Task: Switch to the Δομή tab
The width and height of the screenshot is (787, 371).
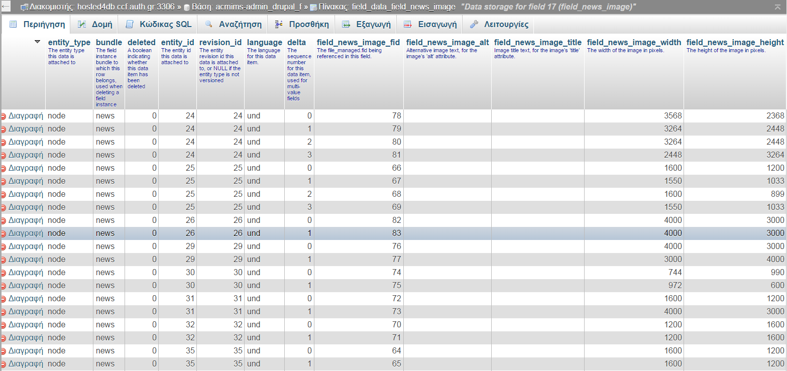Action: (94, 24)
